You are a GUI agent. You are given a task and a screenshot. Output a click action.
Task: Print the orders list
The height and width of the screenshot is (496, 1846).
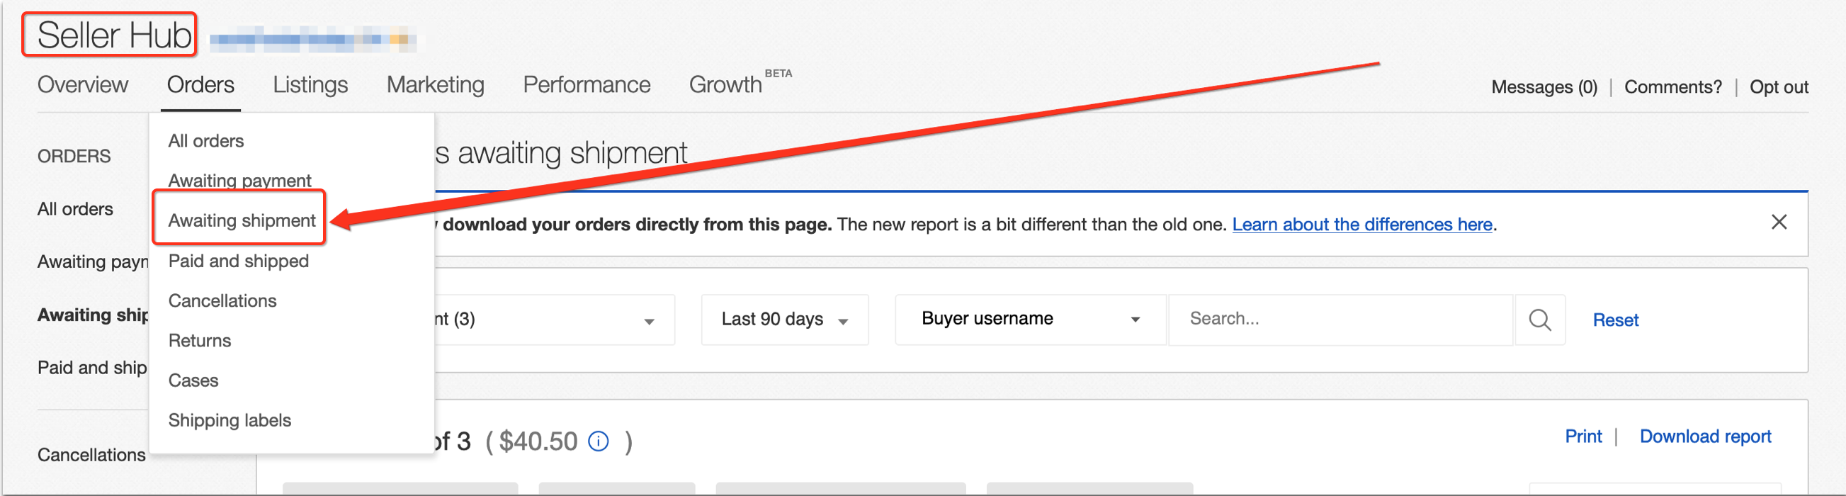pos(1583,436)
